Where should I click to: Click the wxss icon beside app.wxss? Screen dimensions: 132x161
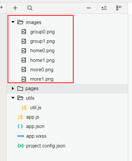tap(21, 136)
